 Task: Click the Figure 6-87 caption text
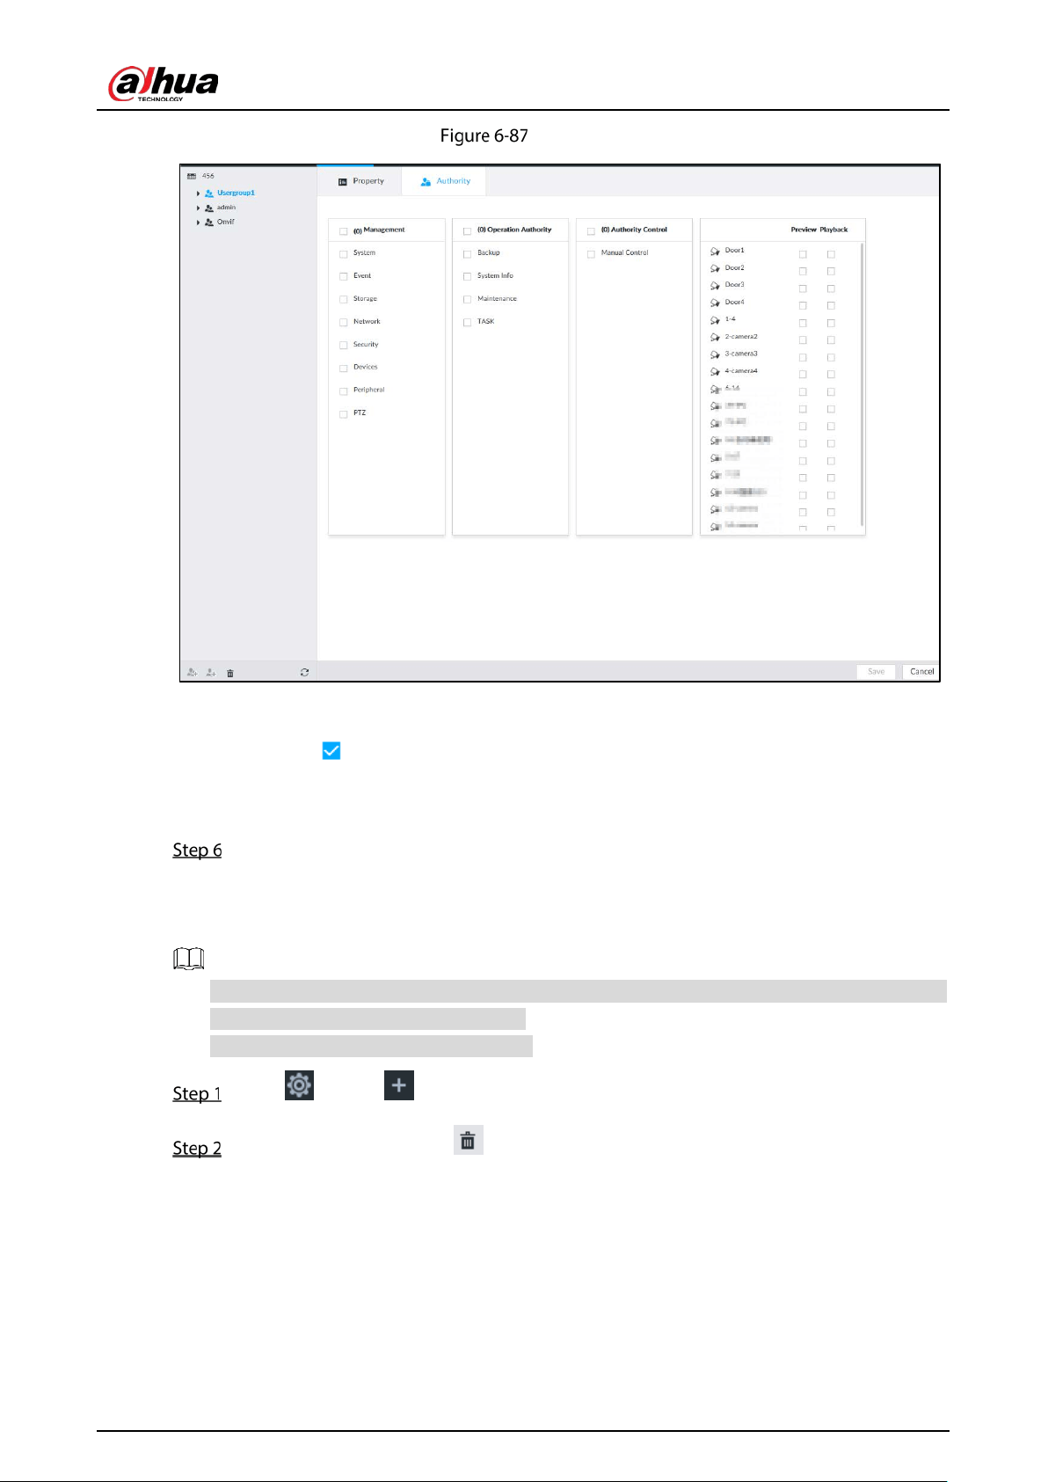(484, 136)
